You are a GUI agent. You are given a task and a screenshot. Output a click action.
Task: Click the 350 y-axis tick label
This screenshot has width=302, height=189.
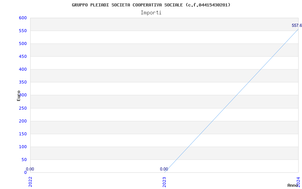23,82
